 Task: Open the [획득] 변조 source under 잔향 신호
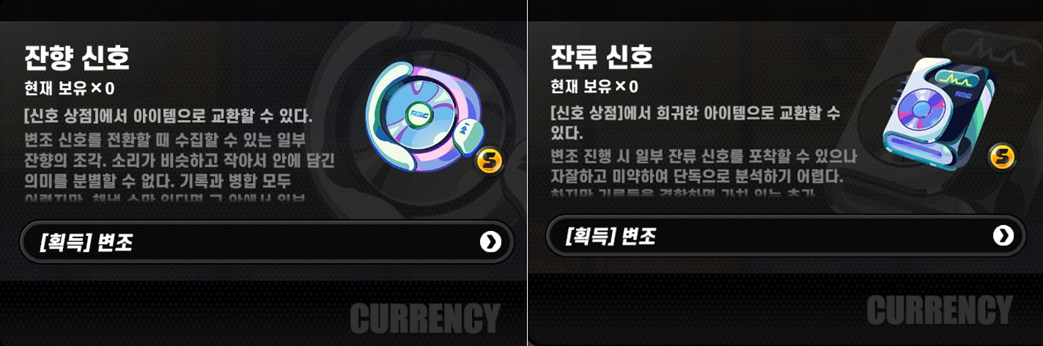tap(267, 242)
